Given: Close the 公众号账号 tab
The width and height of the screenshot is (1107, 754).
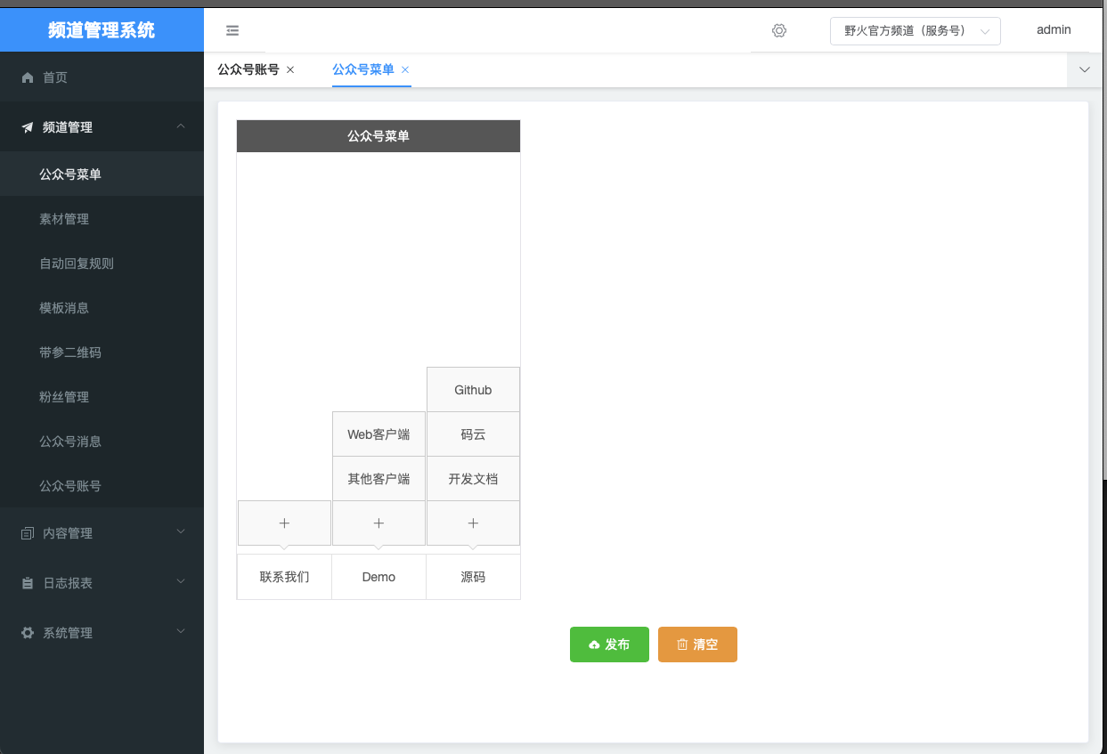Looking at the screenshot, I should tap(290, 69).
